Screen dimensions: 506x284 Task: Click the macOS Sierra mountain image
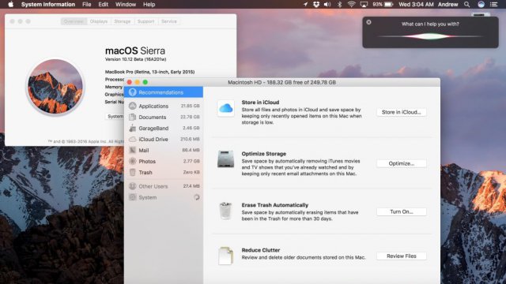pos(55,86)
